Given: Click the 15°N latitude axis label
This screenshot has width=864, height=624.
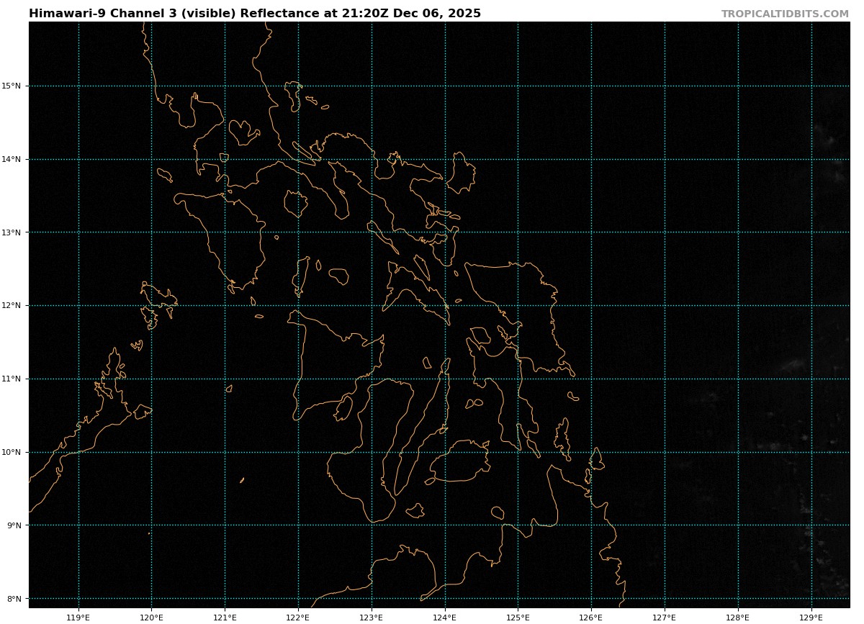Looking at the screenshot, I should pos(12,86).
